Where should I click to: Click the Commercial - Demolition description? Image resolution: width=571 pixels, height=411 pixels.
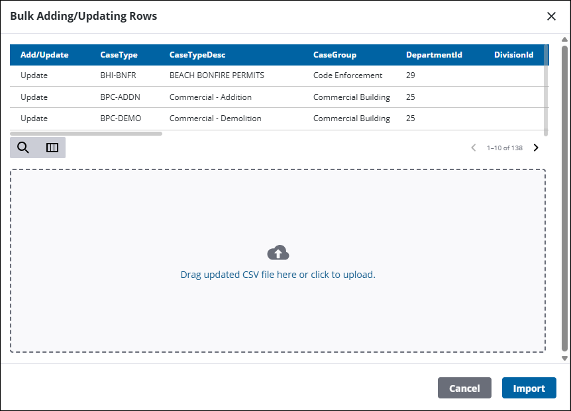[215, 118]
